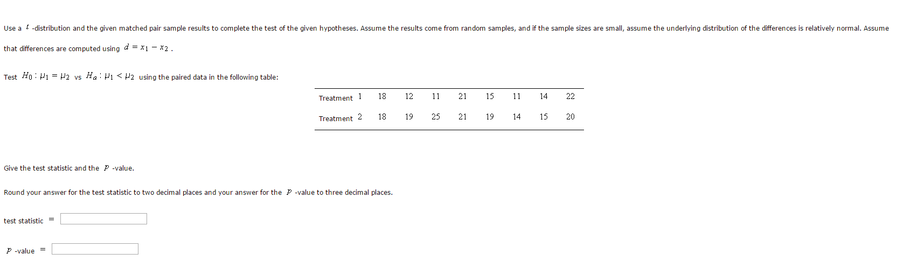Click value 15 in Treatment 2 row

[x=544, y=117]
